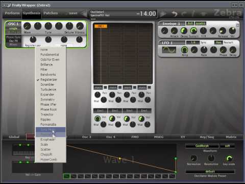
Task: Click the Envelope 1 Sustain knob
Action: (x=193, y=31)
